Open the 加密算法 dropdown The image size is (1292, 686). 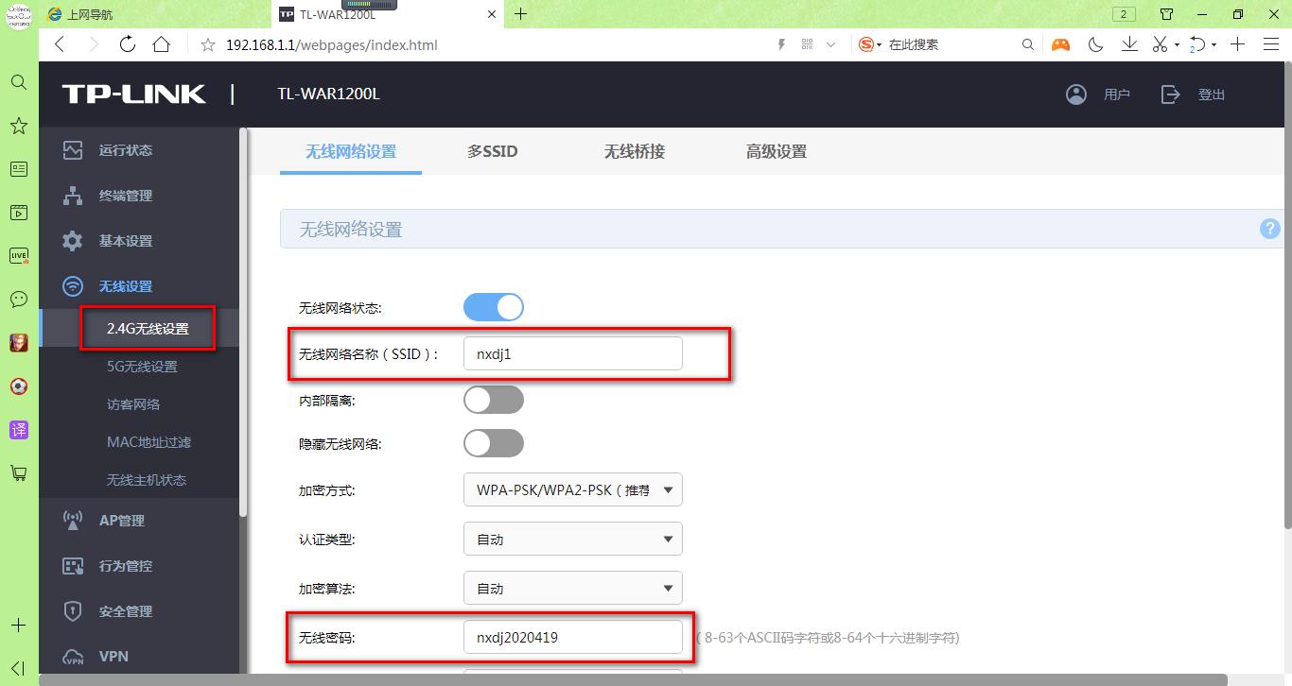(572, 588)
